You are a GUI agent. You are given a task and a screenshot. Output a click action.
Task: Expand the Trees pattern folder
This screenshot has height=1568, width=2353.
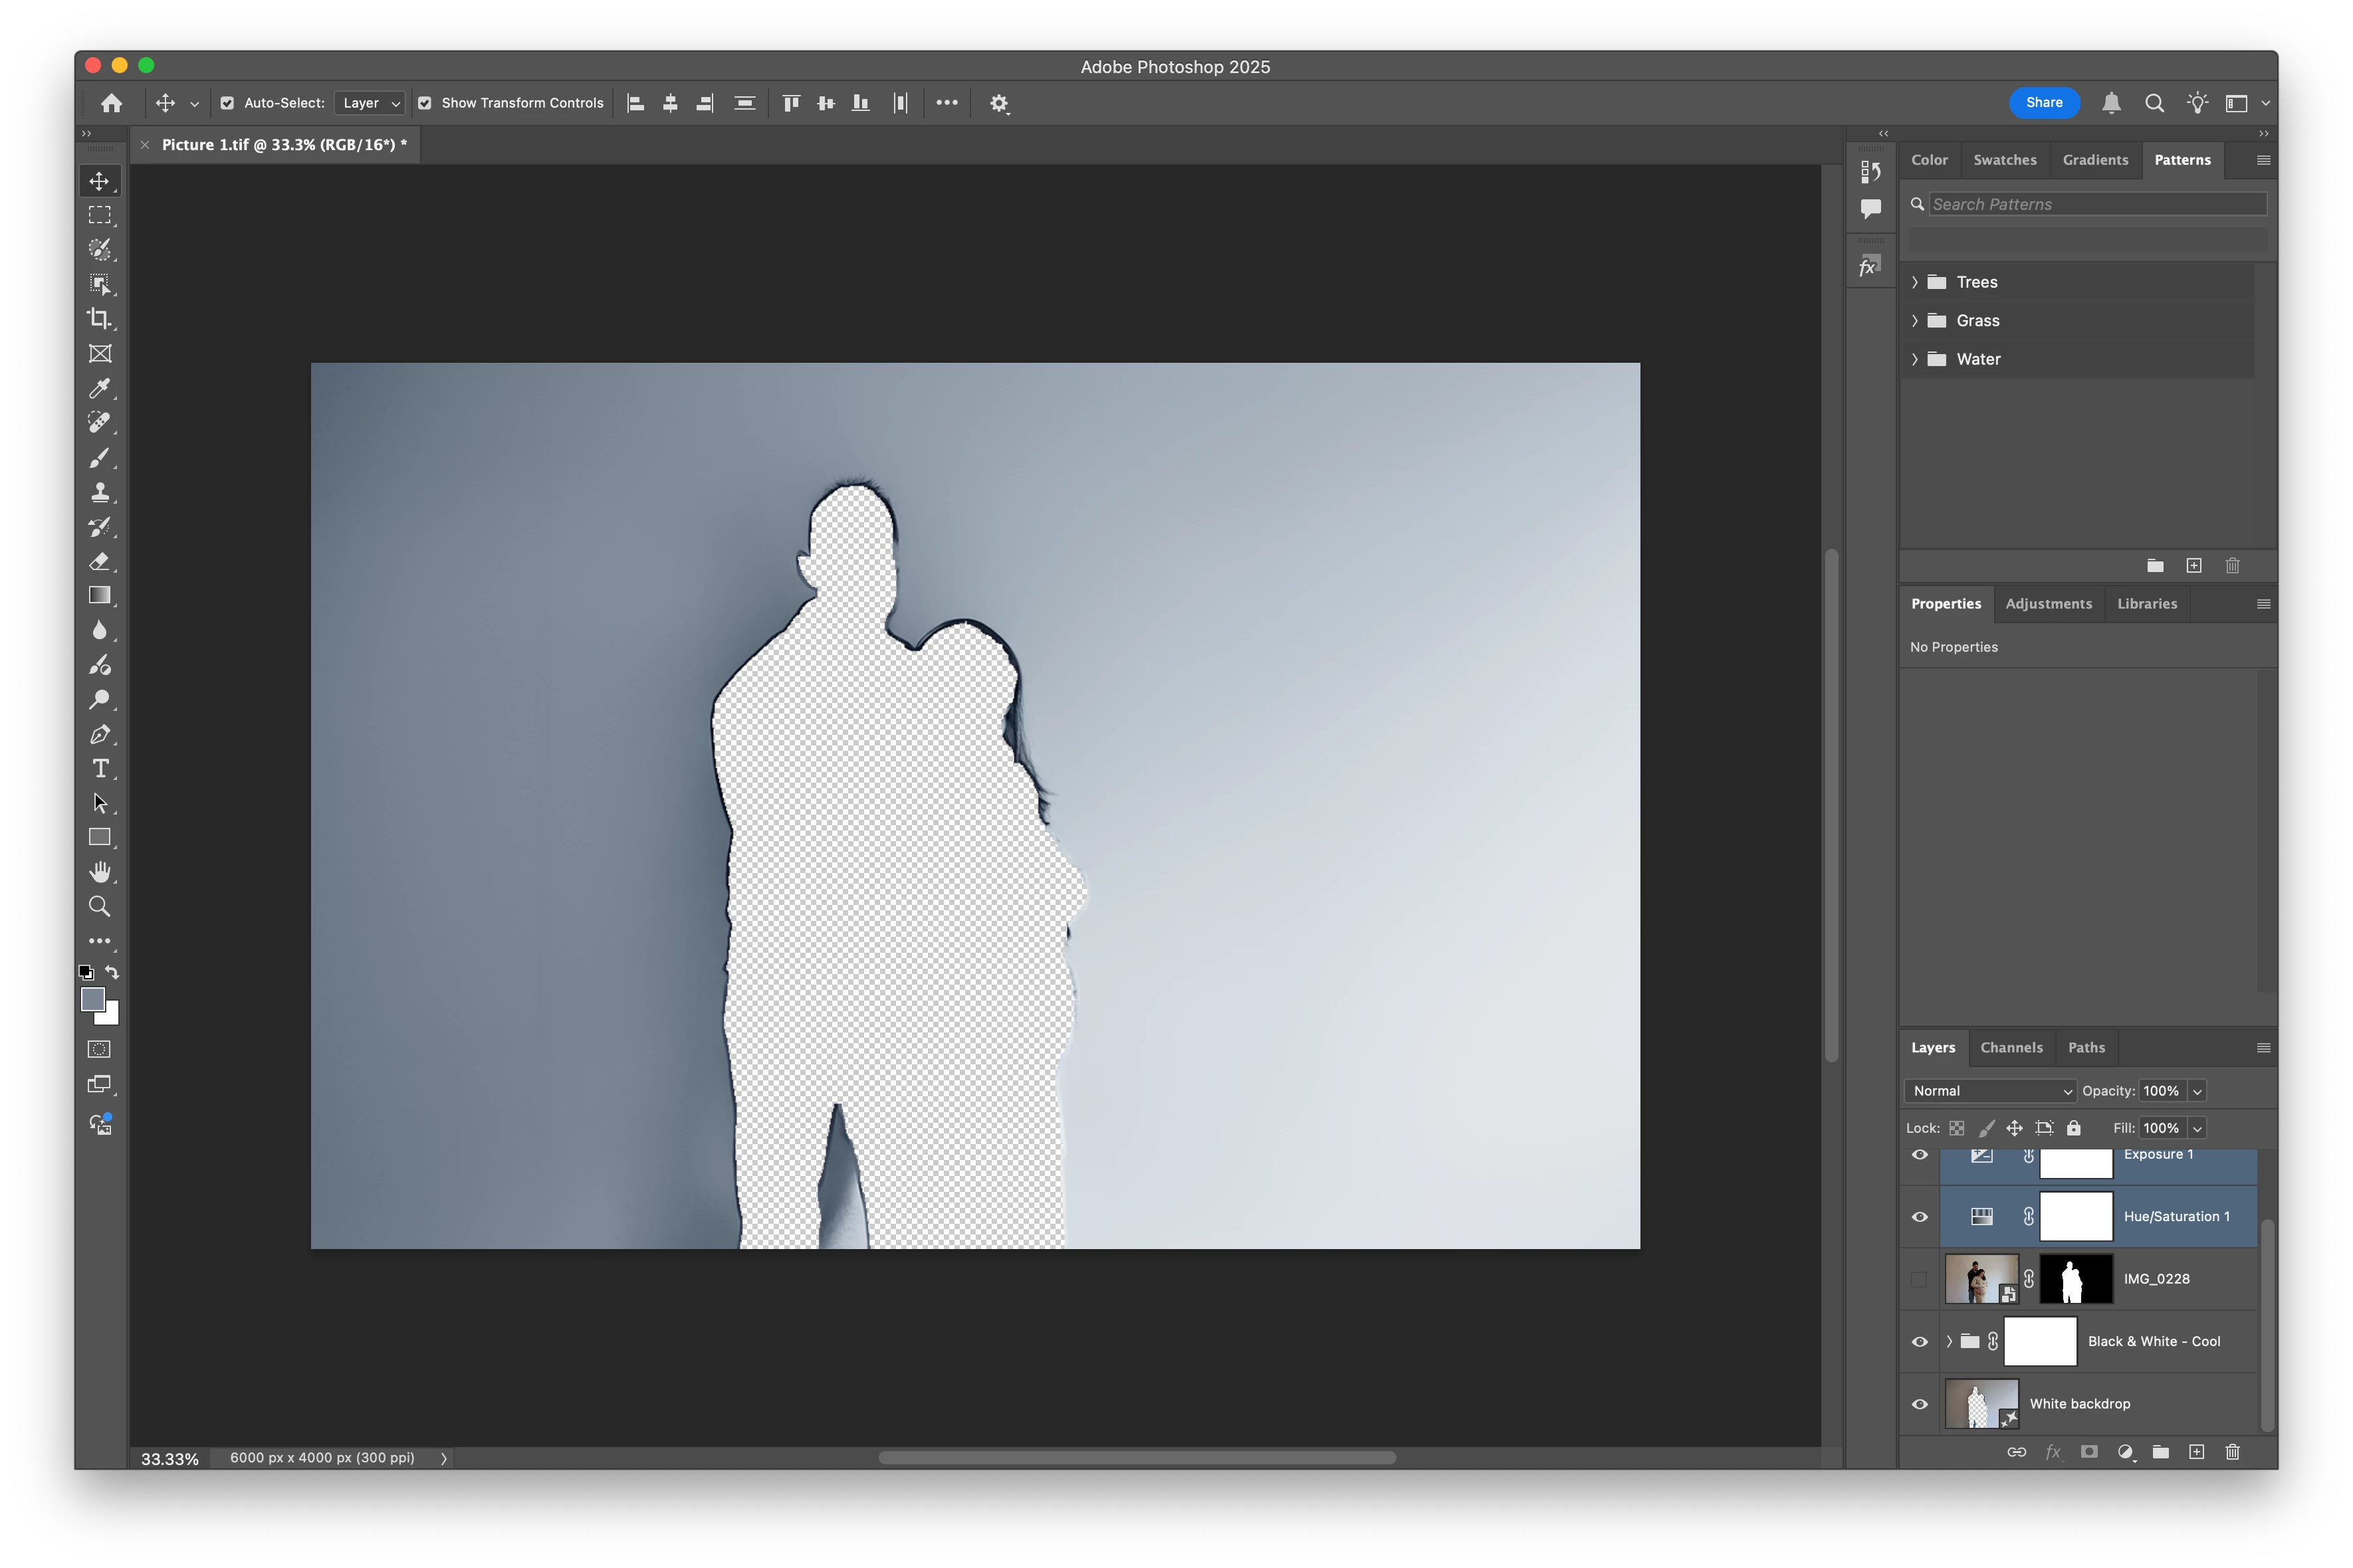1915,282
